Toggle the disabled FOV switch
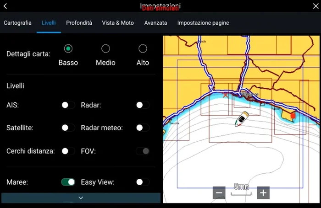Image resolution: width=321 pixels, height=208 pixels. click(x=143, y=151)
